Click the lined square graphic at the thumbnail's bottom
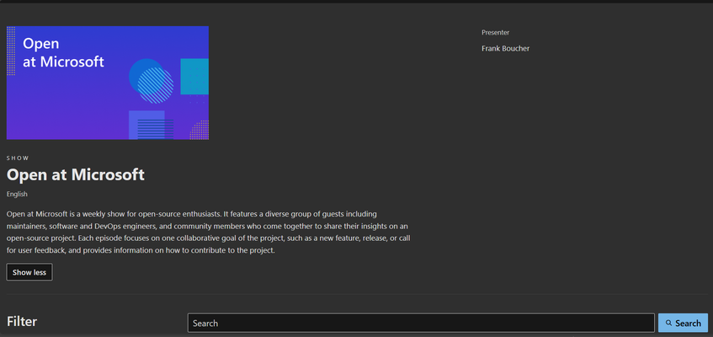The image size is (713, 337). click(151, 126)
